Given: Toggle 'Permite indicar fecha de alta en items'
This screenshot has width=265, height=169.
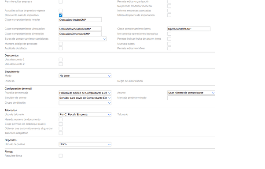Looking at the screenshot, I should point(169,39).
